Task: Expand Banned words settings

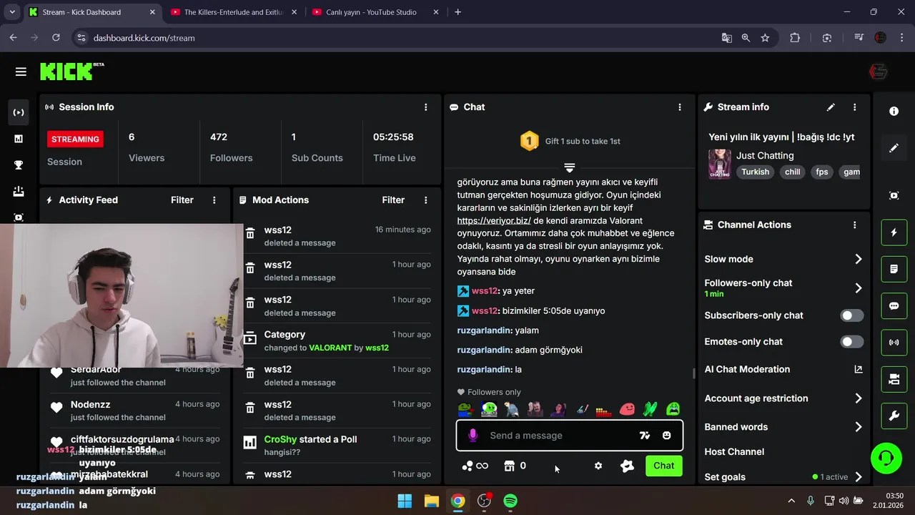Action: (783, 427)
